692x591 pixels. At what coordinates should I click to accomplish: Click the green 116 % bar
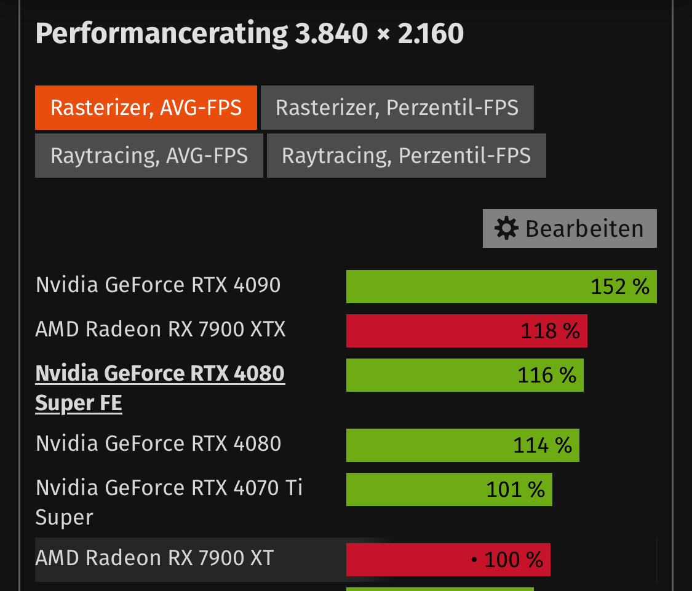[x=465, y=375]
